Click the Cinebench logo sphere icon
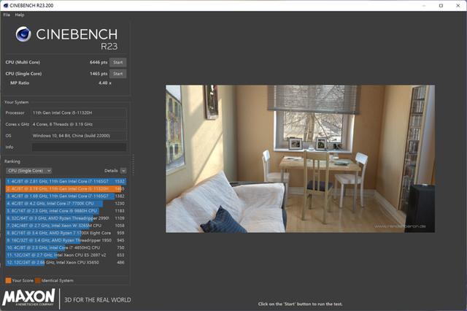467x311 pixels. pyautogui.click(x=25, y=36)
